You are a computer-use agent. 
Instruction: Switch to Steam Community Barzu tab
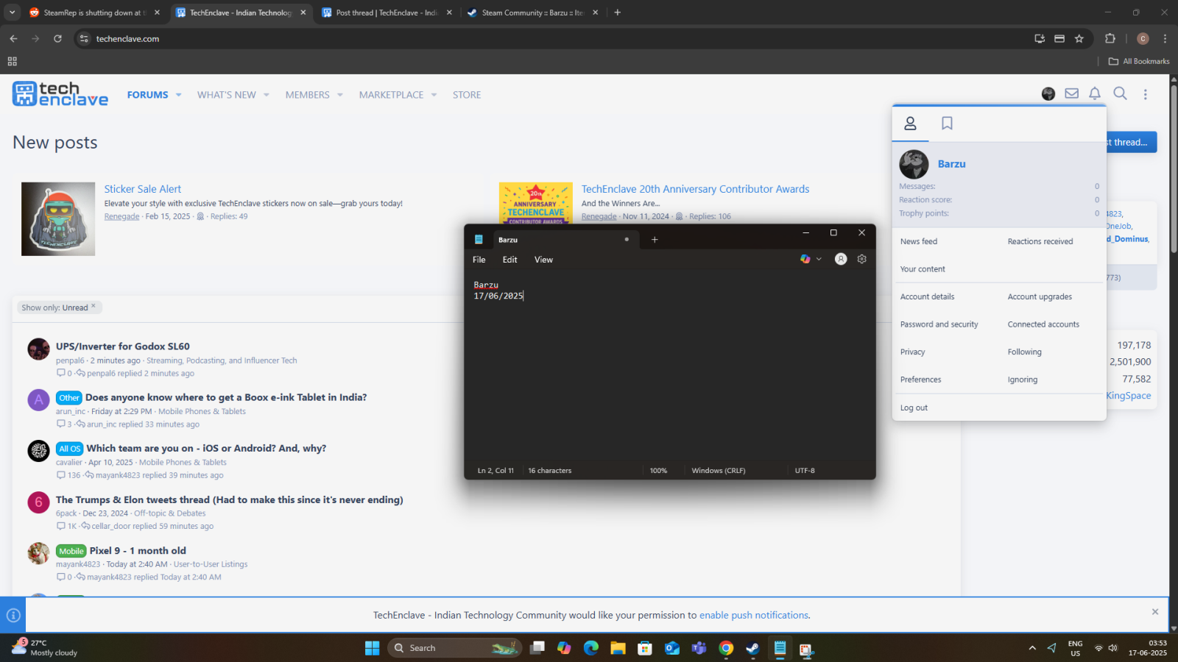click(x=533, y=13)
